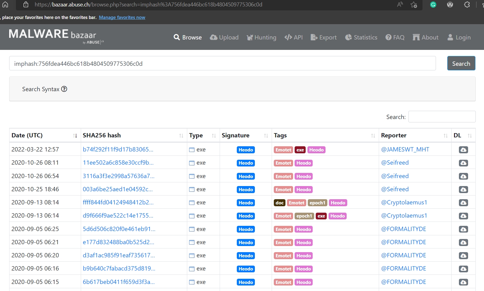Click the epoch1 tag in the doc row
This screenshot has width=484, height=291.
coord(317,203)
